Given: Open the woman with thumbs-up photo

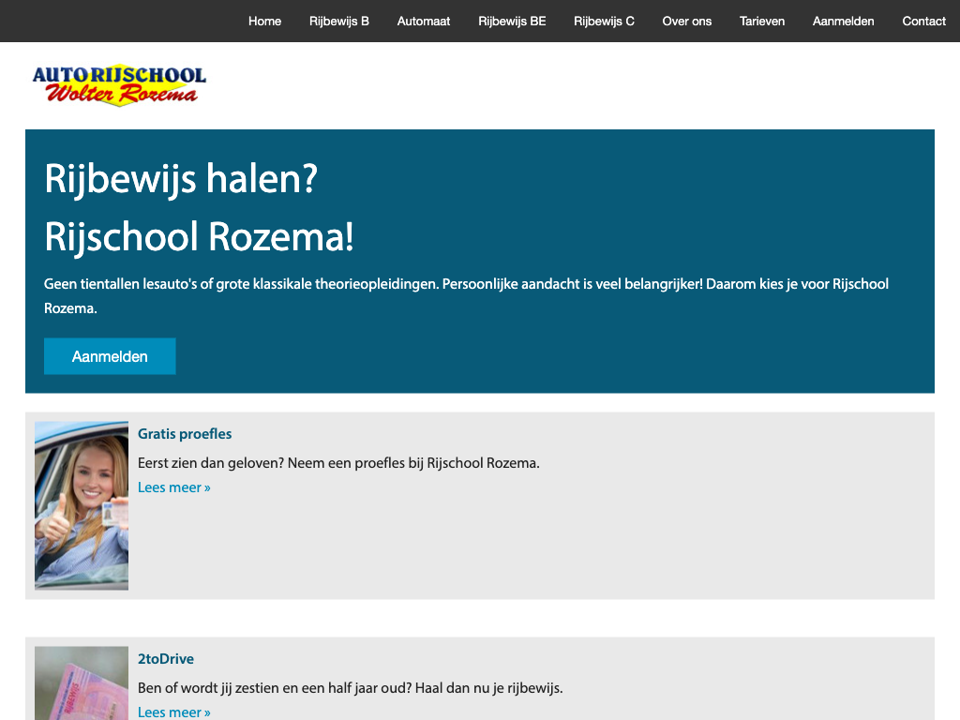Looking at the screenshot, I should (x=82, y=505).
